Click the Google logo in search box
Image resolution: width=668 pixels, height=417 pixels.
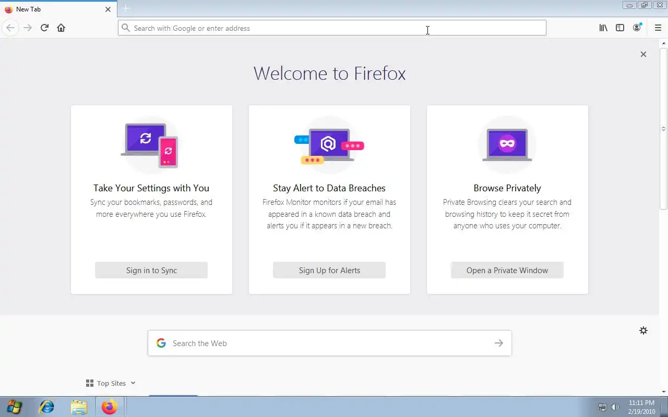pyautogui.click(x=161, y=343)
